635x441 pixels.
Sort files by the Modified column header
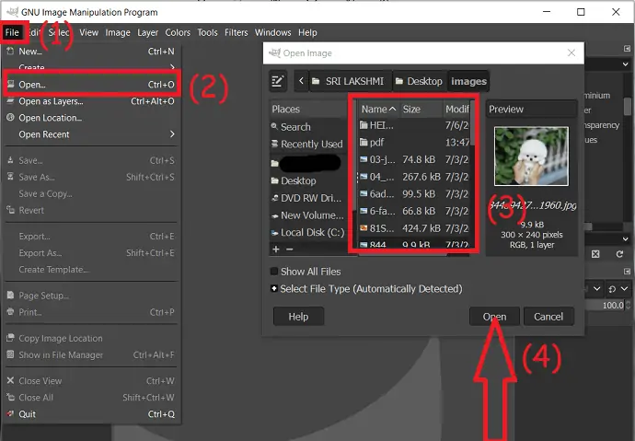pyautogui.click(x=456, y=110)
